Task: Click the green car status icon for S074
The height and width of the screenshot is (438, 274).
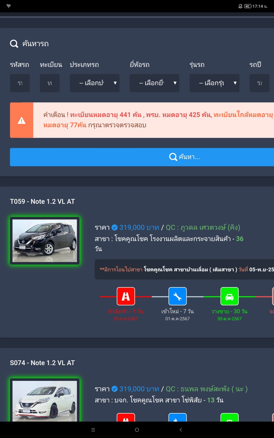Action: pos(229,417)
